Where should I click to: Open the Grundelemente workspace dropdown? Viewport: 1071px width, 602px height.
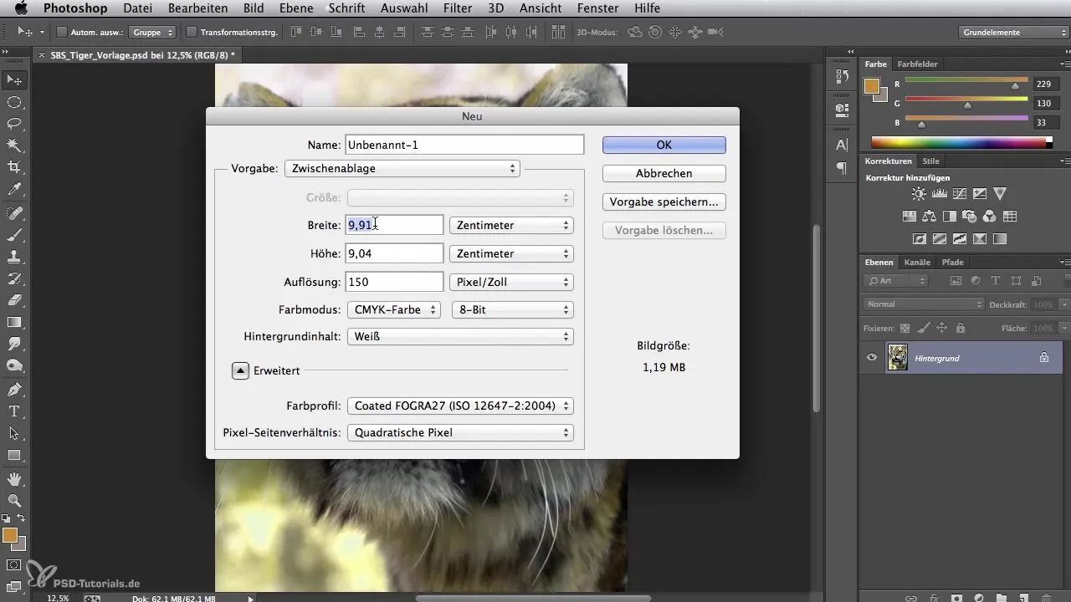[x=1013, y=33]
